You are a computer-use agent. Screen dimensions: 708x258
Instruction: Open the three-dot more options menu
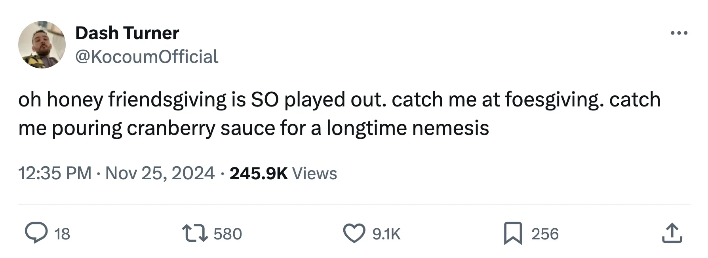click(x=679, y=33)
